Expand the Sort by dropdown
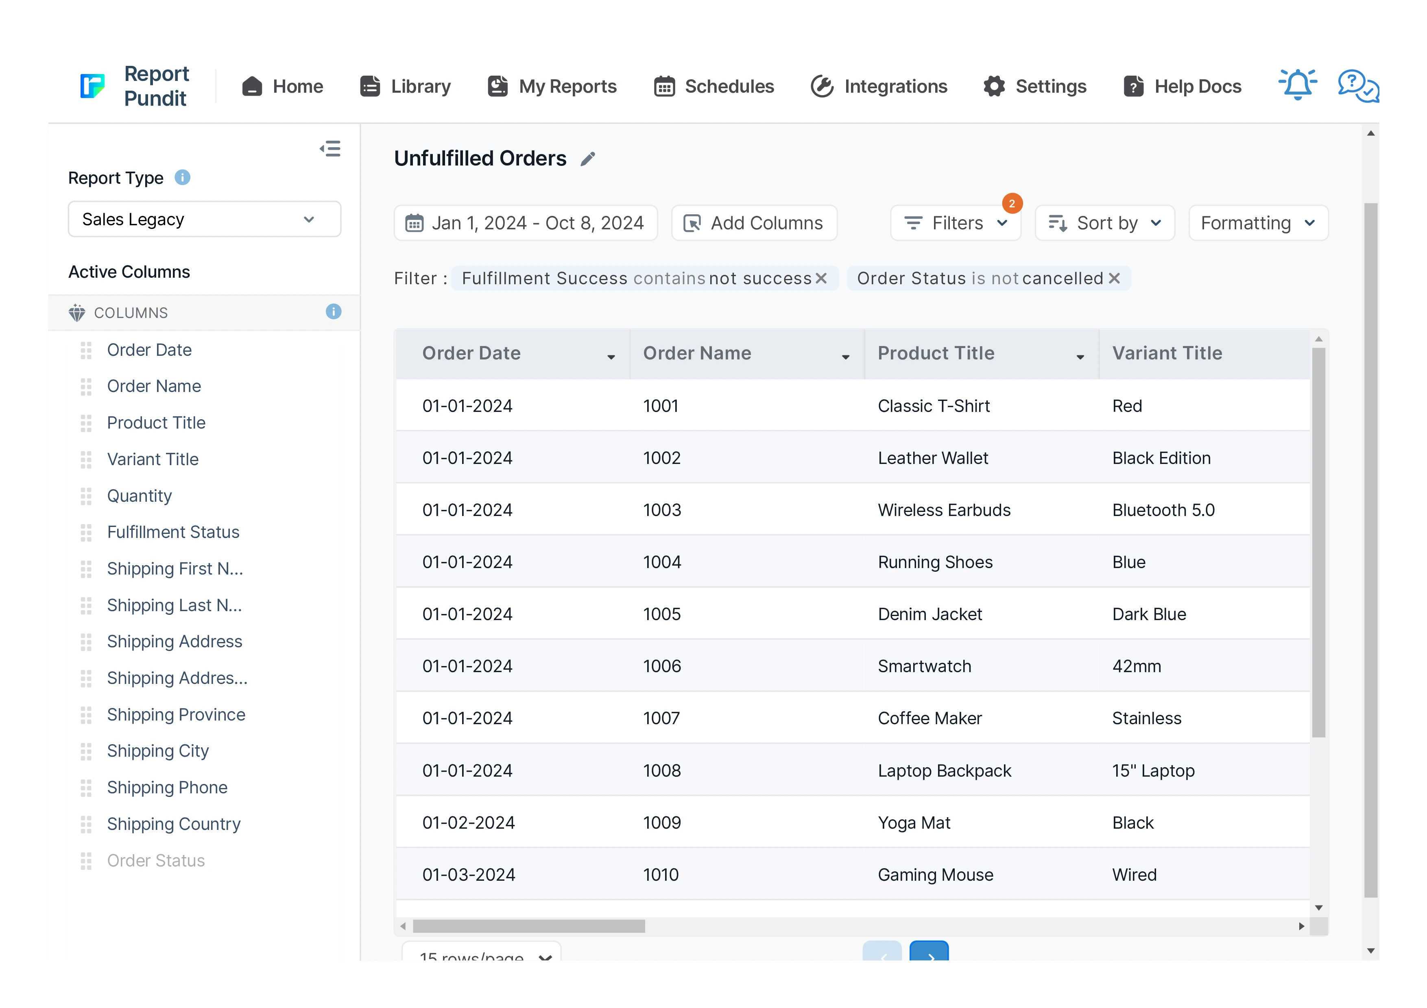Viewport: 1427px width, 1008px height. point(1104,223)
